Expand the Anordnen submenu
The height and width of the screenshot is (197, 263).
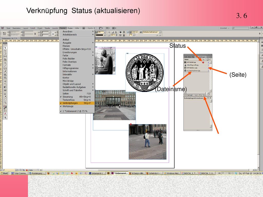(77, 32)
